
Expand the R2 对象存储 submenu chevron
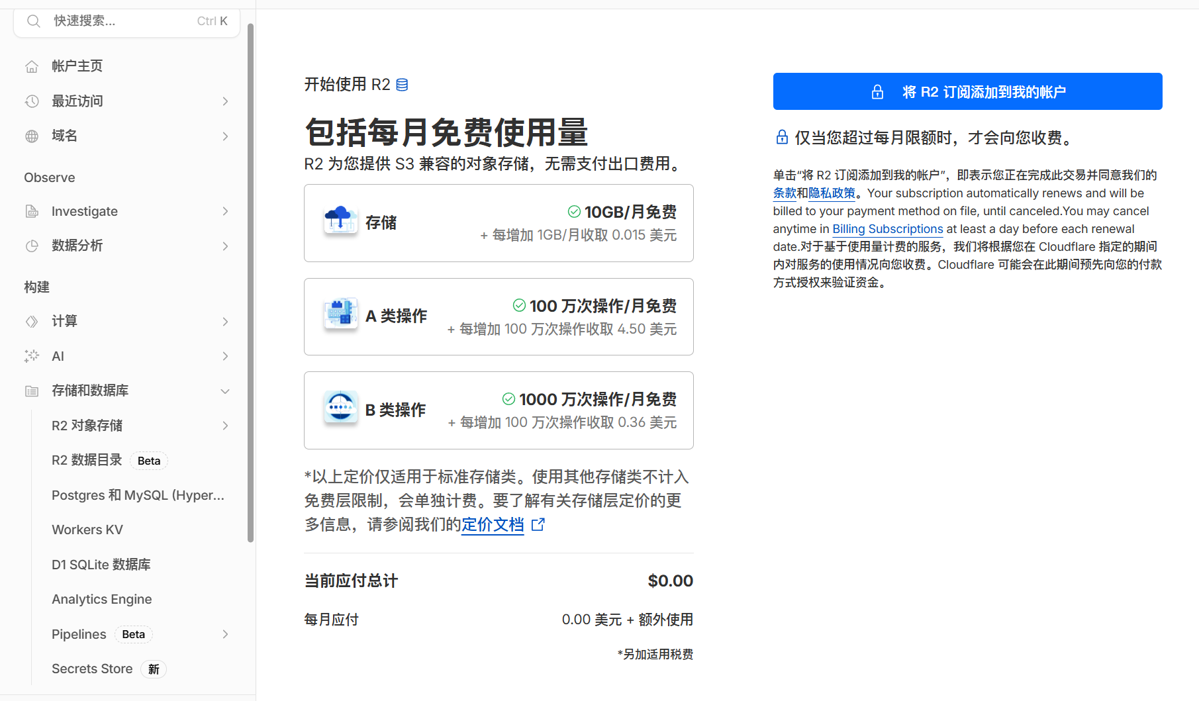(225, 426)
